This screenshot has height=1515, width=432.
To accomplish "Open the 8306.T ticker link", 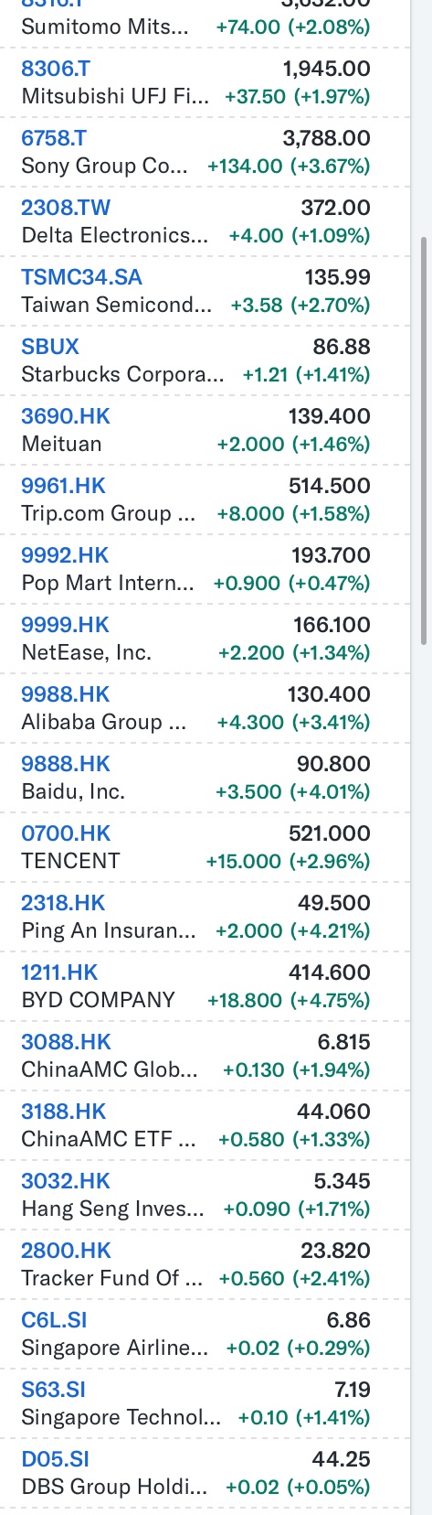I will coord(55,69).
